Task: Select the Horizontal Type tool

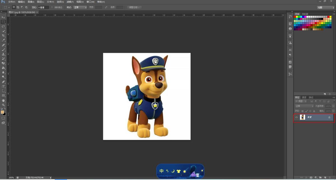Action: (3, 86)
